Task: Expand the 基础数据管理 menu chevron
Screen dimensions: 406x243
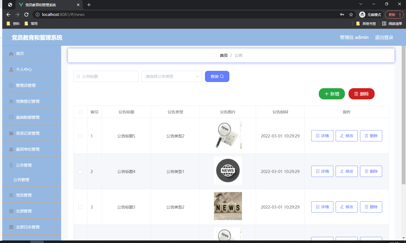Action: pyautogui.click(x=54, y=117)
